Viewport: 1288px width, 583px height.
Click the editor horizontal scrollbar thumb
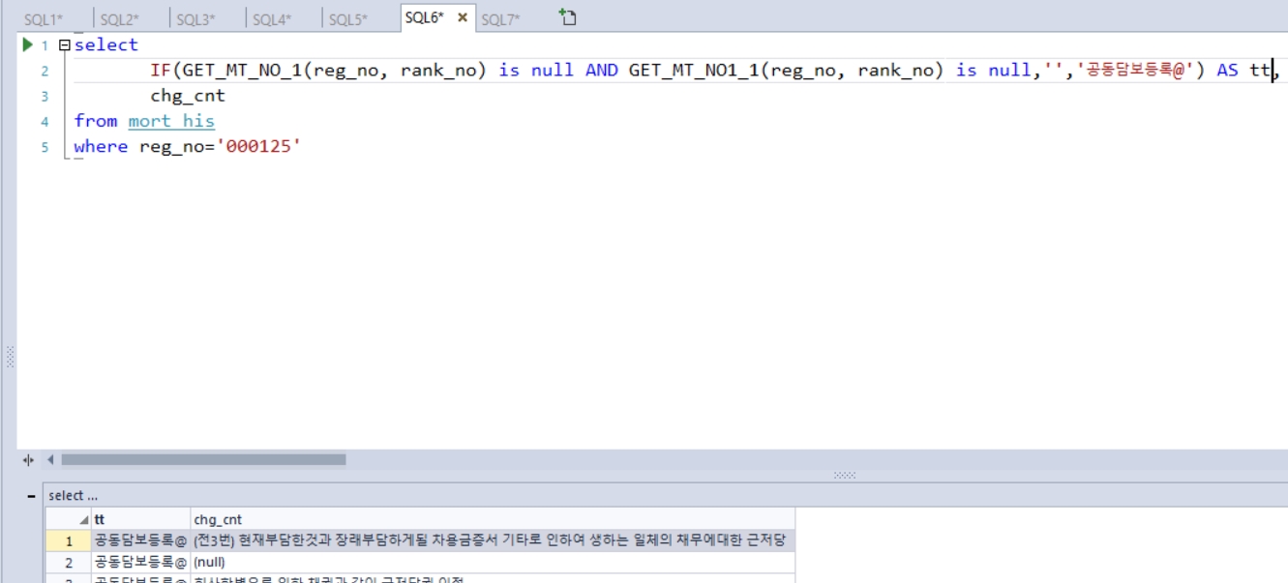point(203,460)
